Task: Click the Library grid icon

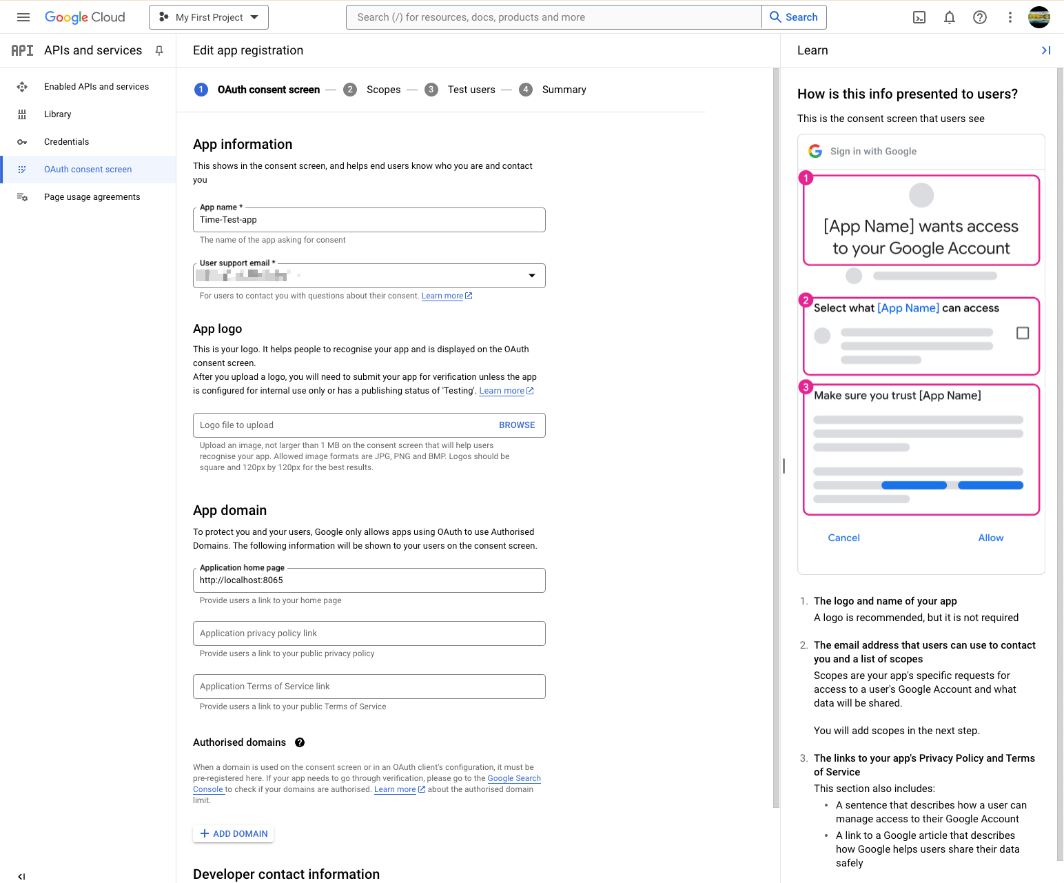Action: click(22, 114)
